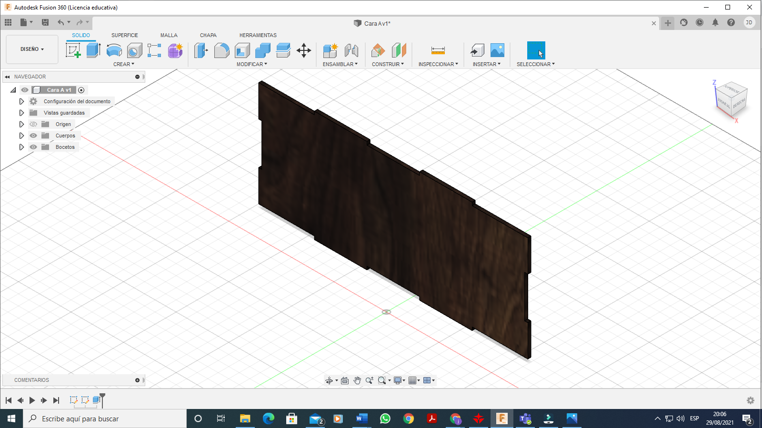Viewport: 762px width, 428px height.
Task: Expand the Vistas guardadas node
Action: pyautogui.click(x=21, y=113)
